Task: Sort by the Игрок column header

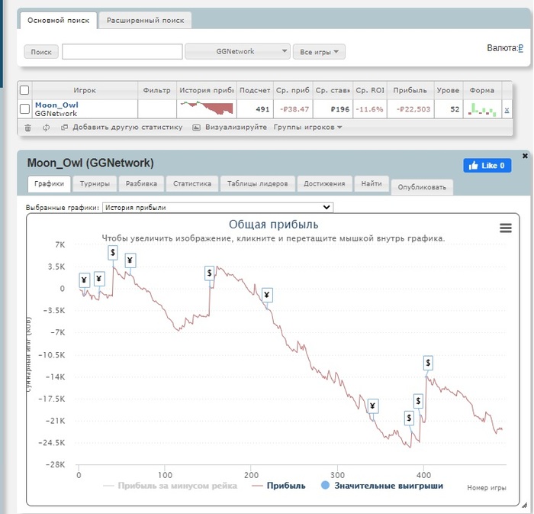Action: click(x=85, y=90)
